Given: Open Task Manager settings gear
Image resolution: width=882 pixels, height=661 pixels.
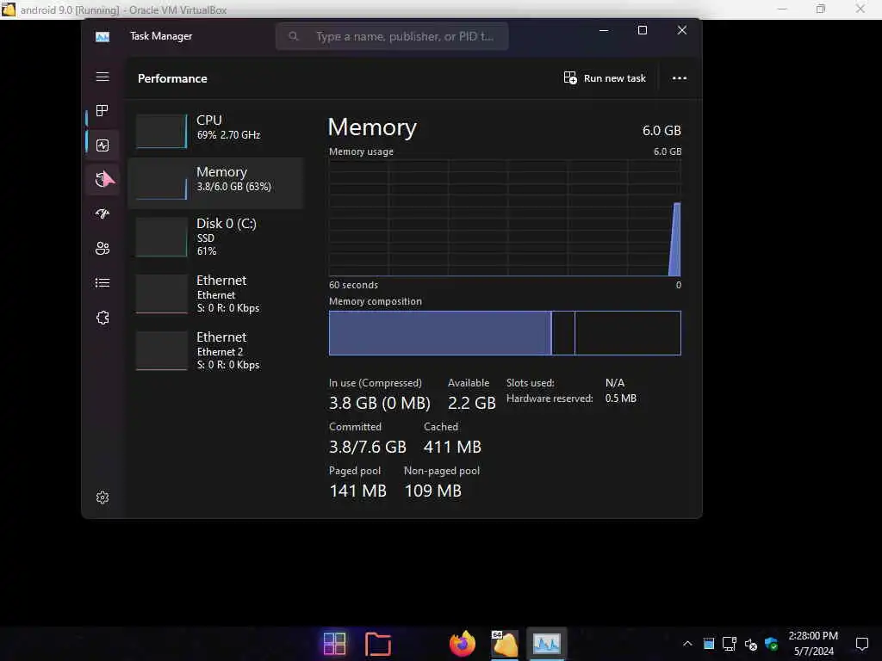Looking at the screenshot, I should [x=102, y=497].
